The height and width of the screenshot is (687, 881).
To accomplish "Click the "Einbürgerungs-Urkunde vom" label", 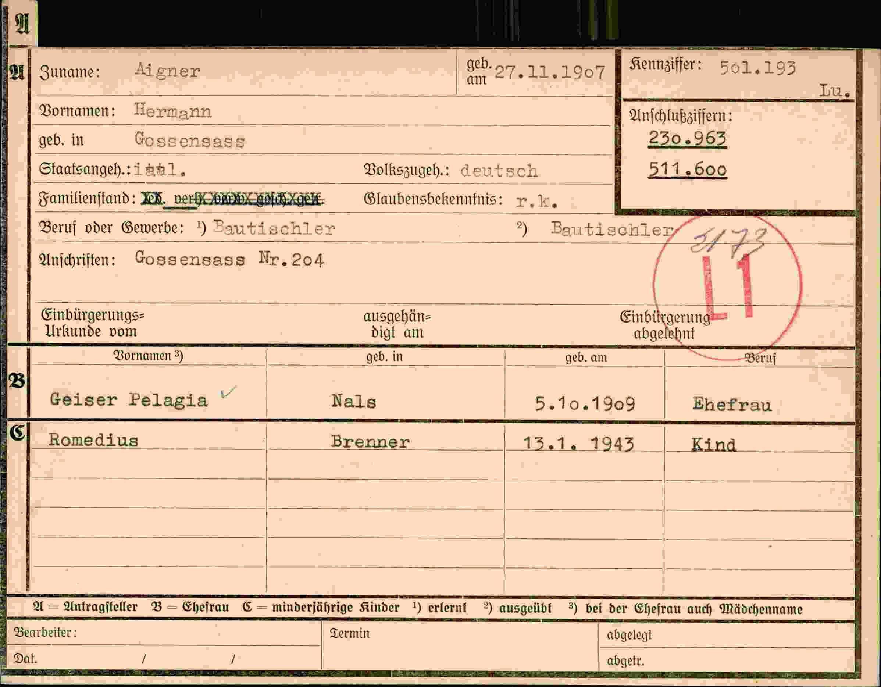I will coord(93,323).
